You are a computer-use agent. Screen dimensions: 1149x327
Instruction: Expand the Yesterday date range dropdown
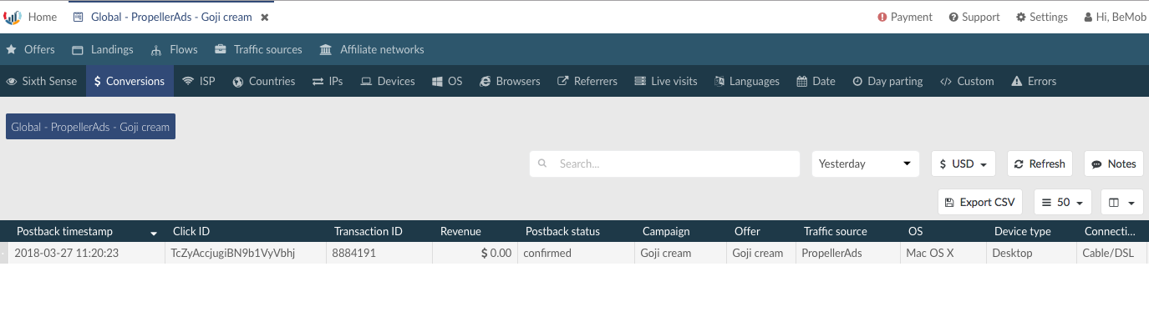pos(865,163)
